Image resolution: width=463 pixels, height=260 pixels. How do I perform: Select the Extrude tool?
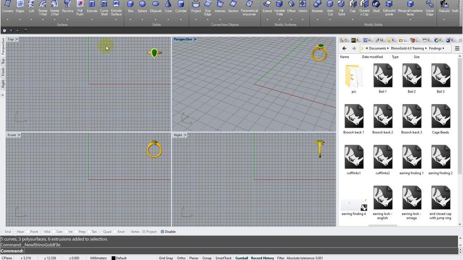tap(92, 7)
